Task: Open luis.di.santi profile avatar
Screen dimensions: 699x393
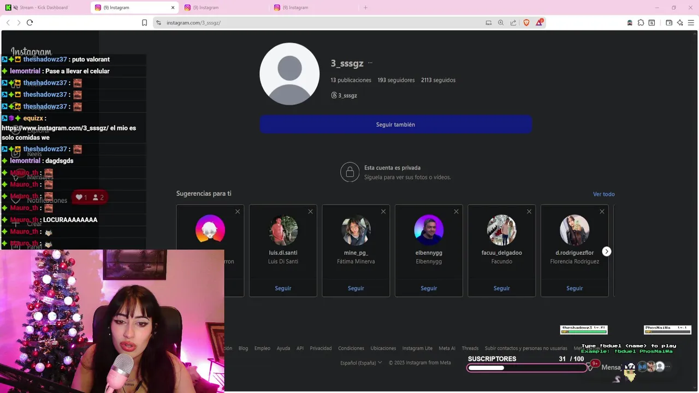Action: 283,230
